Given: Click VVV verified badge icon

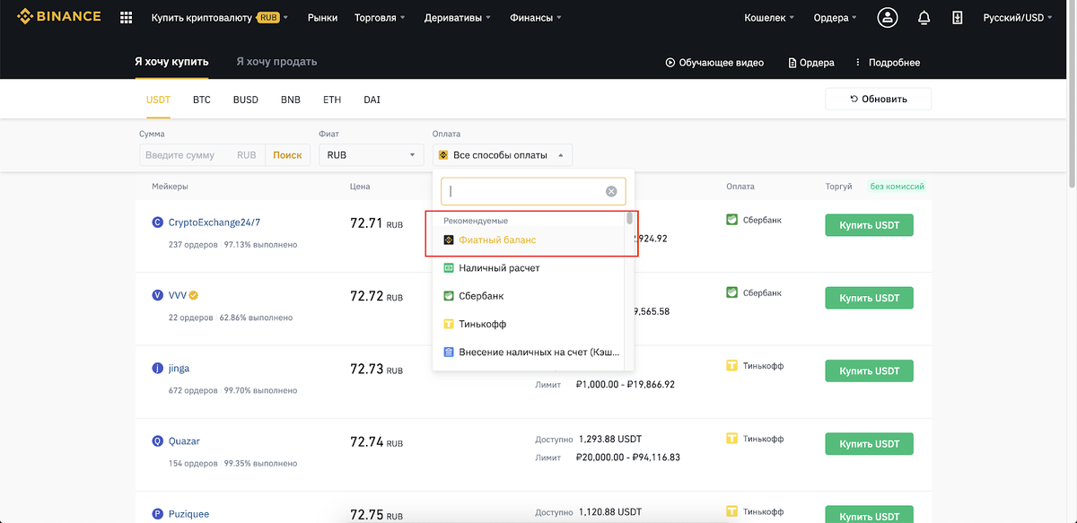Looking at the screenshot, I should click(x=193, y=295).
